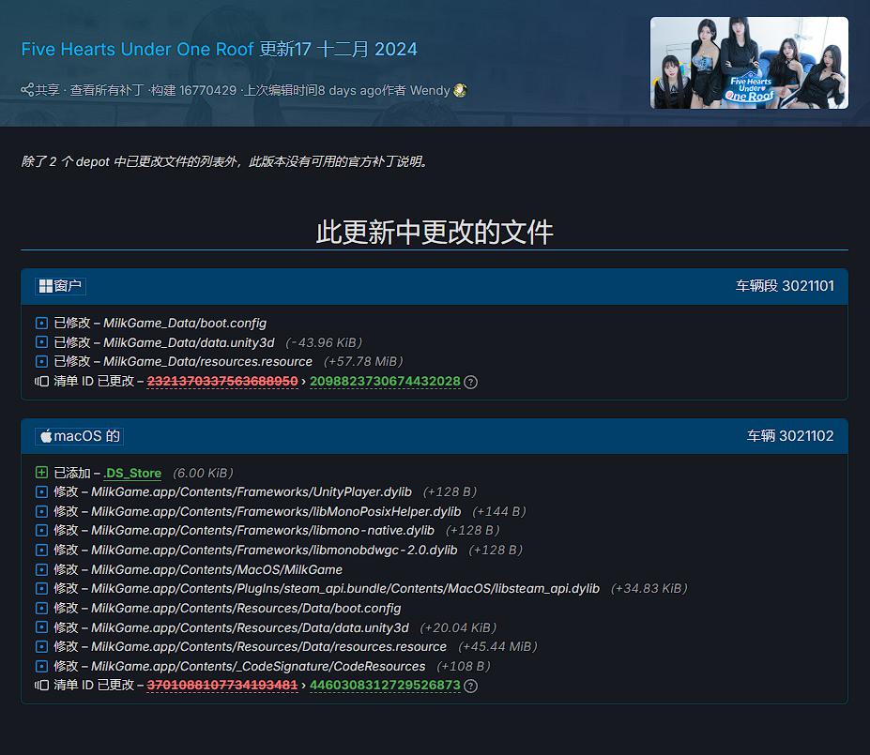870x755 pixels.
Task: Click size value (+144 B)
Action: [499, 511]
